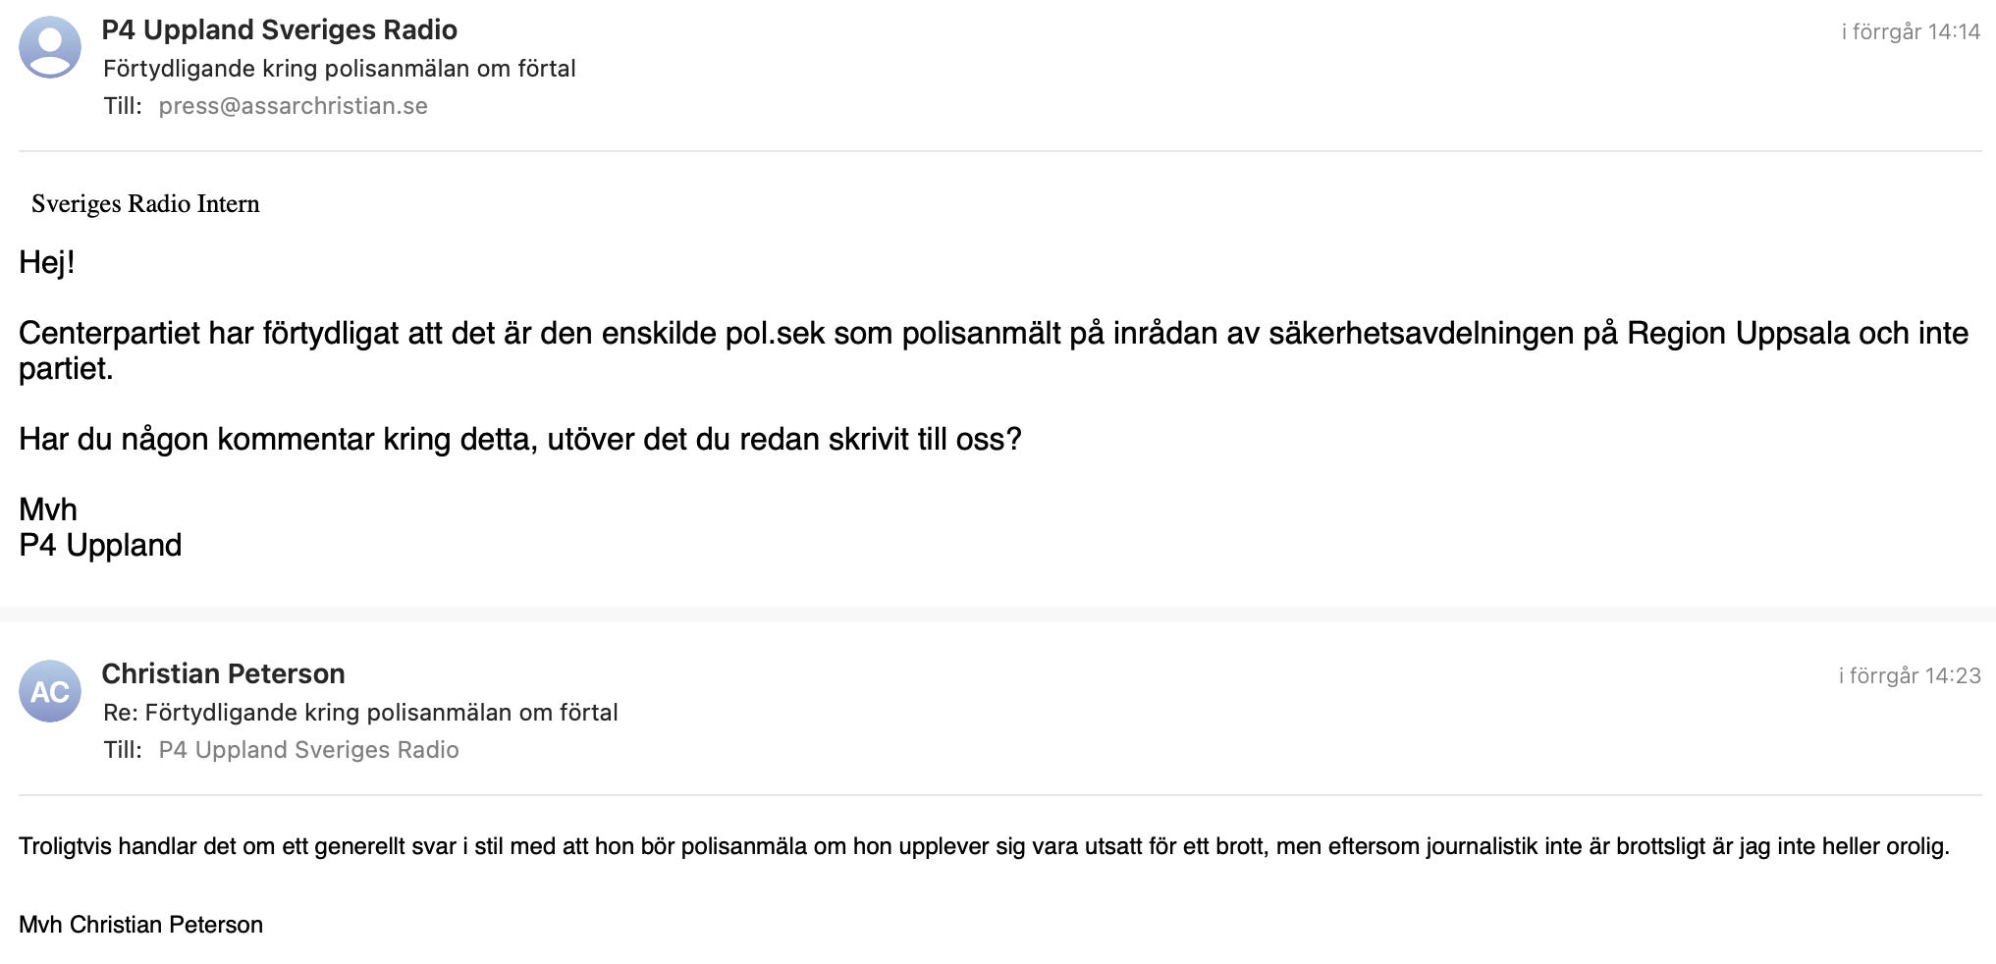
Task: Click the reply text starting with Troligtvis
Action: [984, 846]
